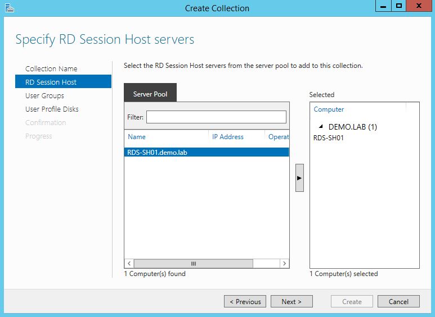Go back with the Previous button
The width and height of the screenshot is (435, 317).
[x=245, y=301]
